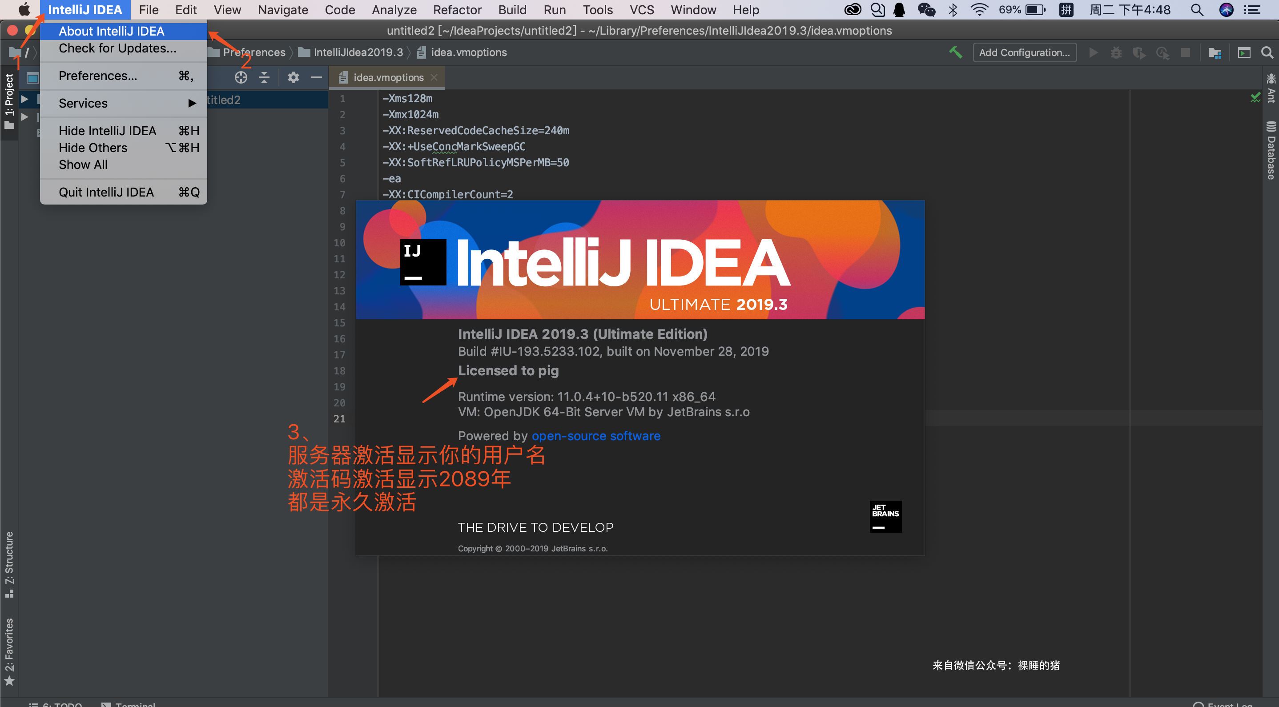Open the Refactor menu
The height and width of the screenshot is (707, 1279).
[457, 10]
